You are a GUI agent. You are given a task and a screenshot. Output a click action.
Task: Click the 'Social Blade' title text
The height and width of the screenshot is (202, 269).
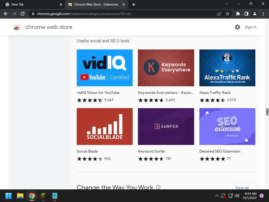(87, 151)
